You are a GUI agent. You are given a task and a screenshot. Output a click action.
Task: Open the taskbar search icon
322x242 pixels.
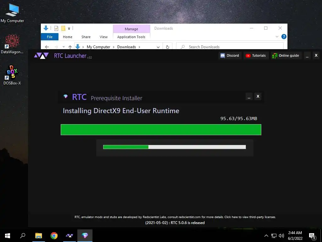(x=23, y=236)
